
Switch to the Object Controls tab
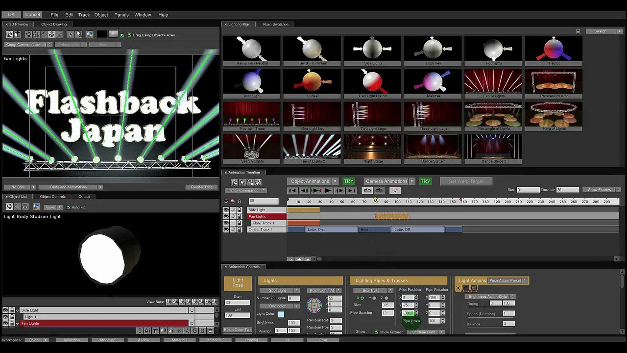click(x=52, y=197)
